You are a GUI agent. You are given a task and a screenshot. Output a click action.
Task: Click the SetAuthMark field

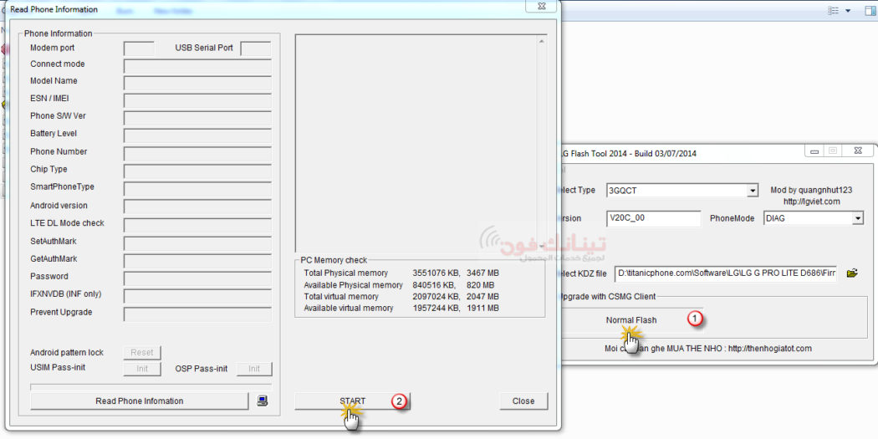197,243
